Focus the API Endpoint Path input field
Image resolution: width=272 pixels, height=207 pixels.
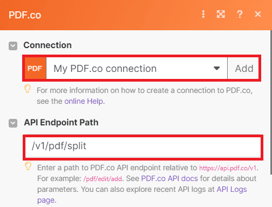point(143,147)
